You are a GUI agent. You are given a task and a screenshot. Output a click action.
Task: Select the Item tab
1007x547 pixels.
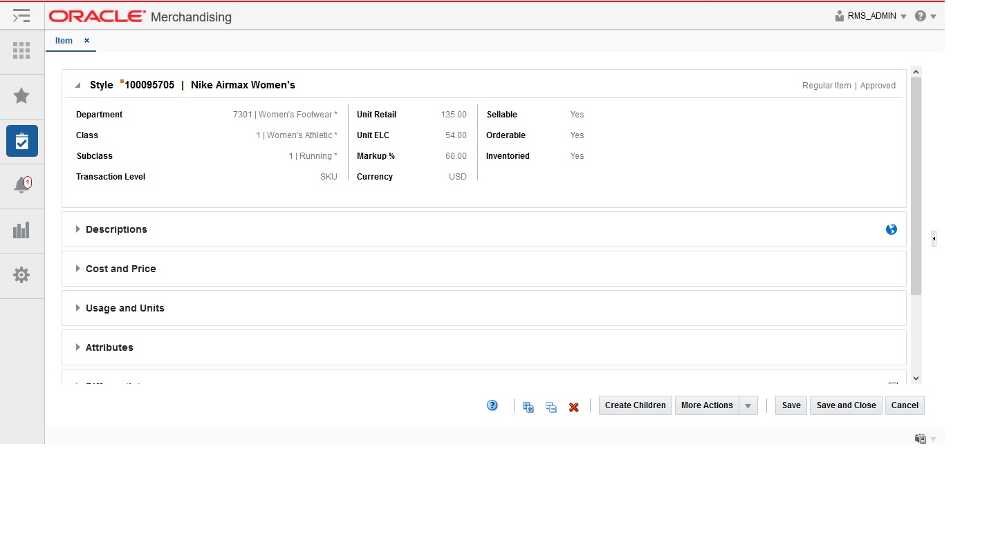[x=64, y=41]
